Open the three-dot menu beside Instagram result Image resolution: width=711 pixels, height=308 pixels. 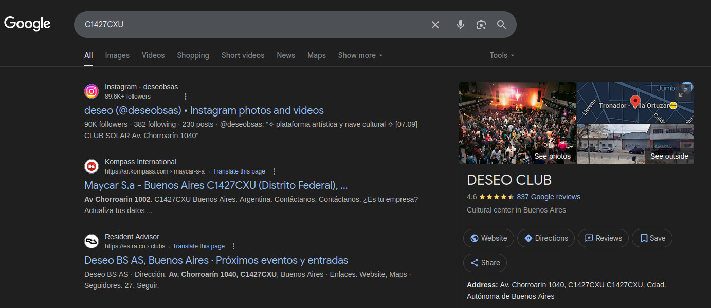(186, 97)
